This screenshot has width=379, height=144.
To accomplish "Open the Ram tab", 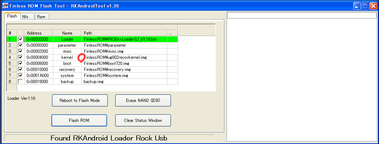I will tap(42, 16).
